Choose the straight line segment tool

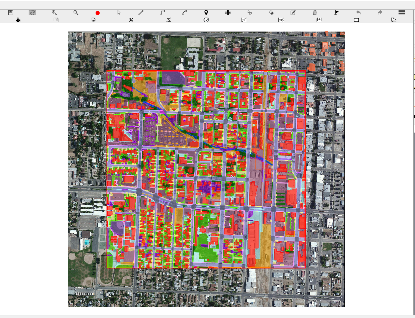(x=141, y=13)
